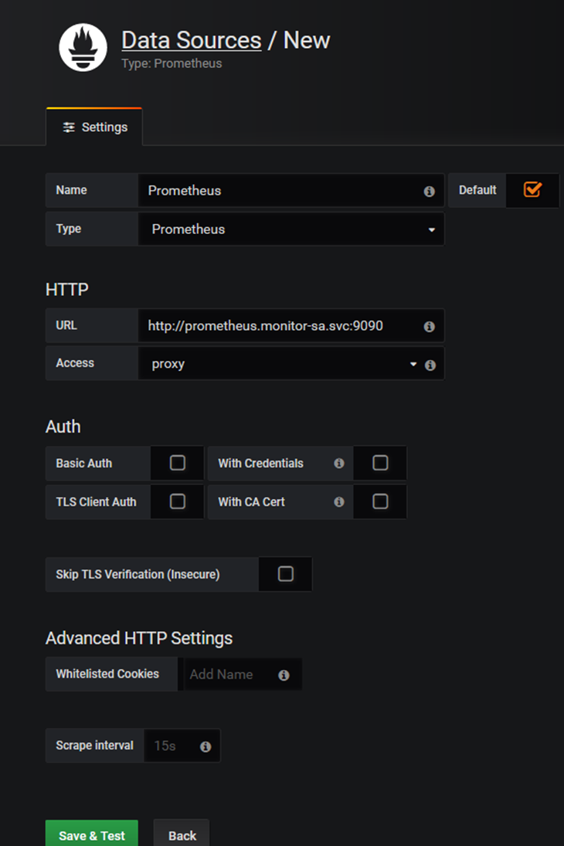Open the Data Sources breadcrumb link
The width and height of the screenshot is (564, 846).
point(191,40)
